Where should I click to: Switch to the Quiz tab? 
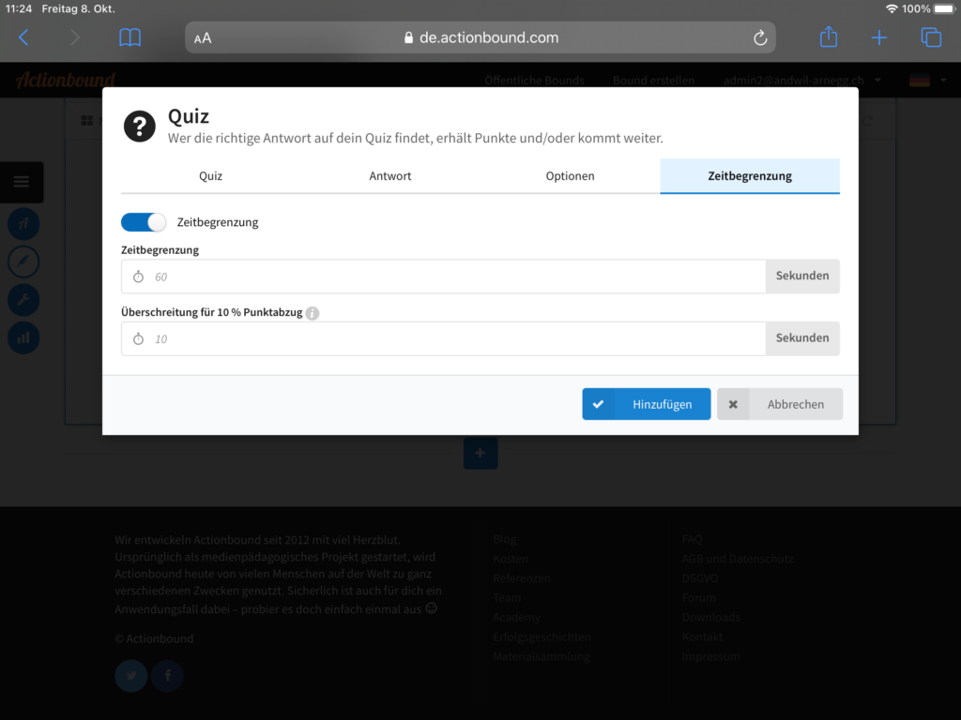[x=210, y=176]
